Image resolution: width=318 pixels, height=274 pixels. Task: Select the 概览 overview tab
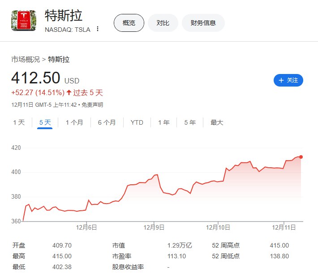click(129, 23)
